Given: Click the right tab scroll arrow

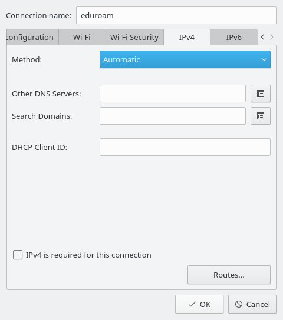Looking at the screenshot, I should 272,37.
